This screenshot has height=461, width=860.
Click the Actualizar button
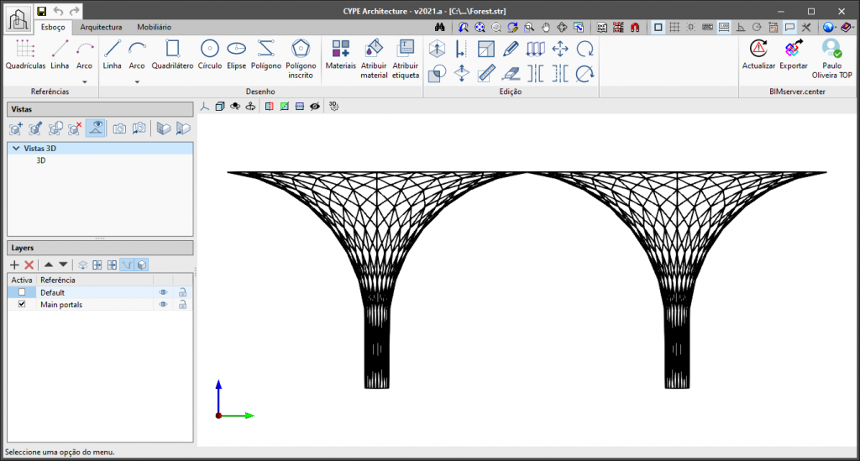(758, 54)
